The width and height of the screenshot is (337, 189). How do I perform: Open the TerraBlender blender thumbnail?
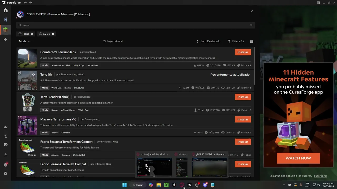(27, 103)
